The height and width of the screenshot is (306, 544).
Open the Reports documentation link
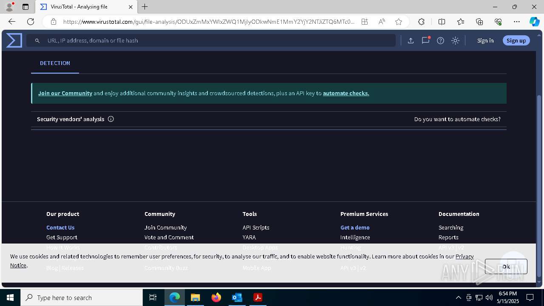[448, 237]
